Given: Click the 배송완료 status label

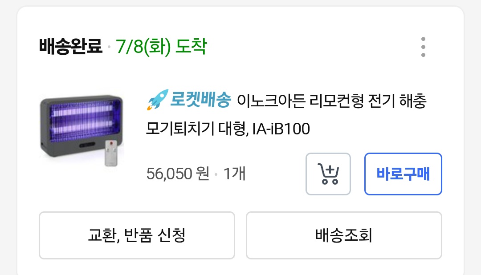Looking at the screenshot, I should (71, 46).
